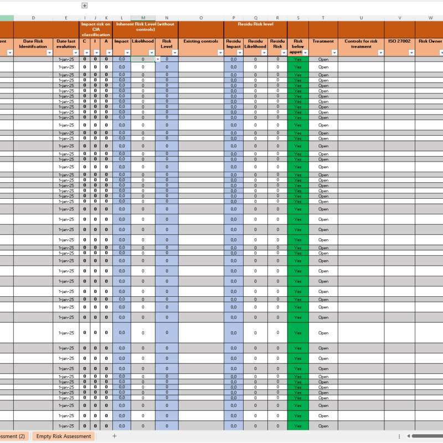The image size is (443, 443).
Task: Click the ISO 27002 filter icon
Action: point(411,53)
